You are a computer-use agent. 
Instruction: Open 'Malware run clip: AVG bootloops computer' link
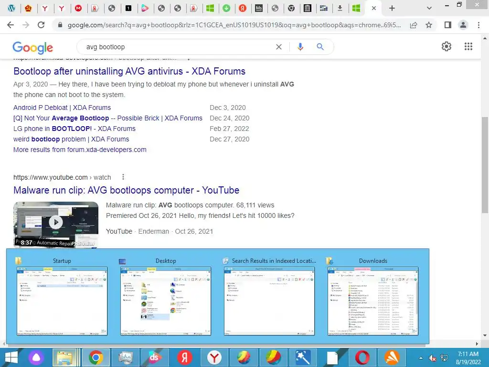click(126, 190)
